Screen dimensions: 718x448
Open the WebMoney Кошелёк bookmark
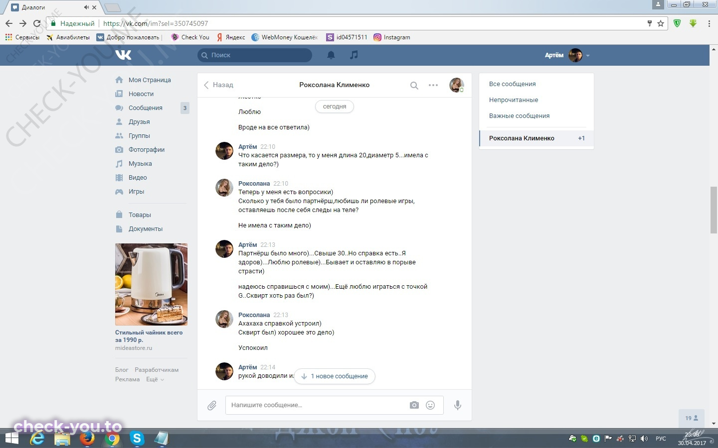285,37
